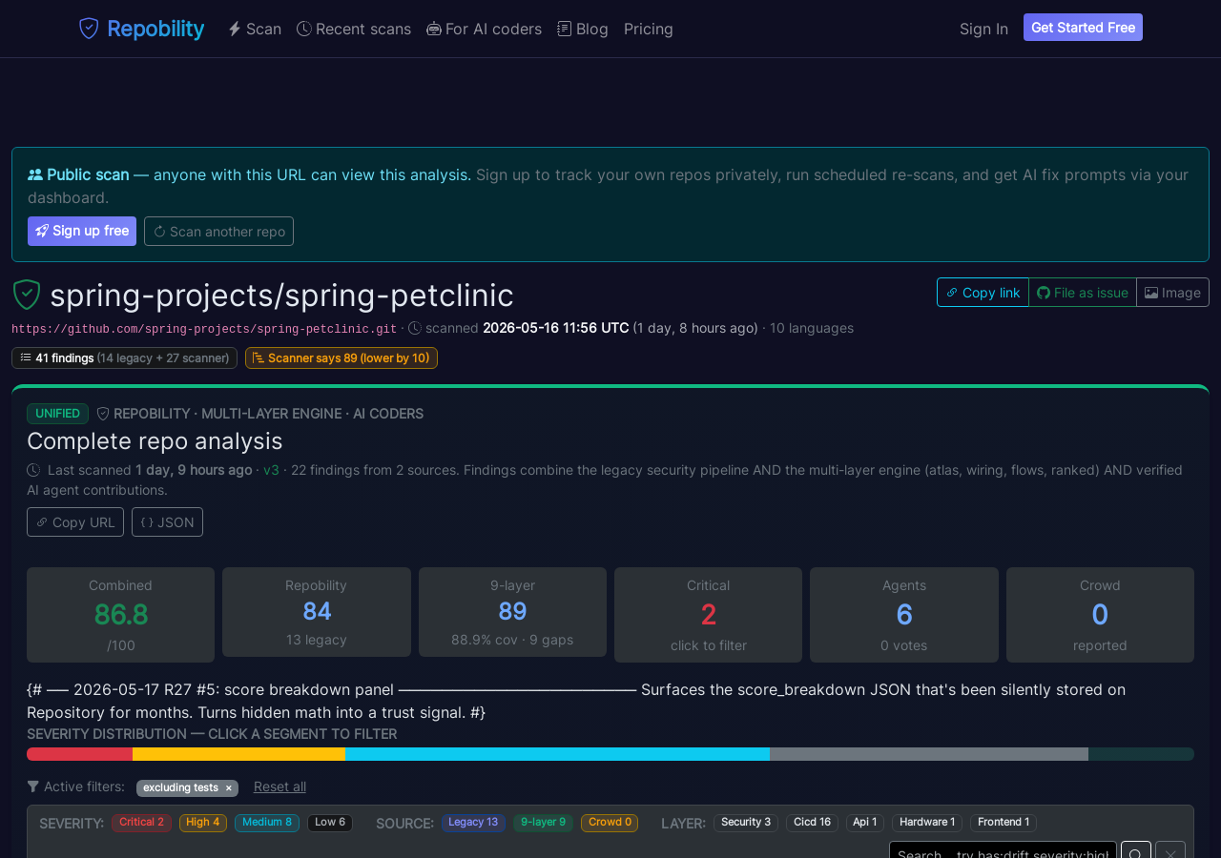Click Scan another repo button
This screenshot has width=1221, height=858.
point(218,231)
